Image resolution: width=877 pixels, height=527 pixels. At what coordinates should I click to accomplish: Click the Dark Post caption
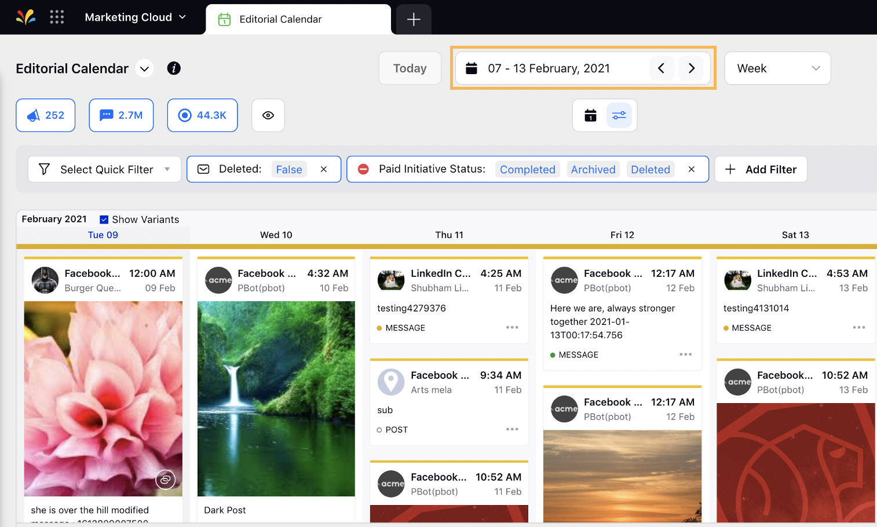225,510
